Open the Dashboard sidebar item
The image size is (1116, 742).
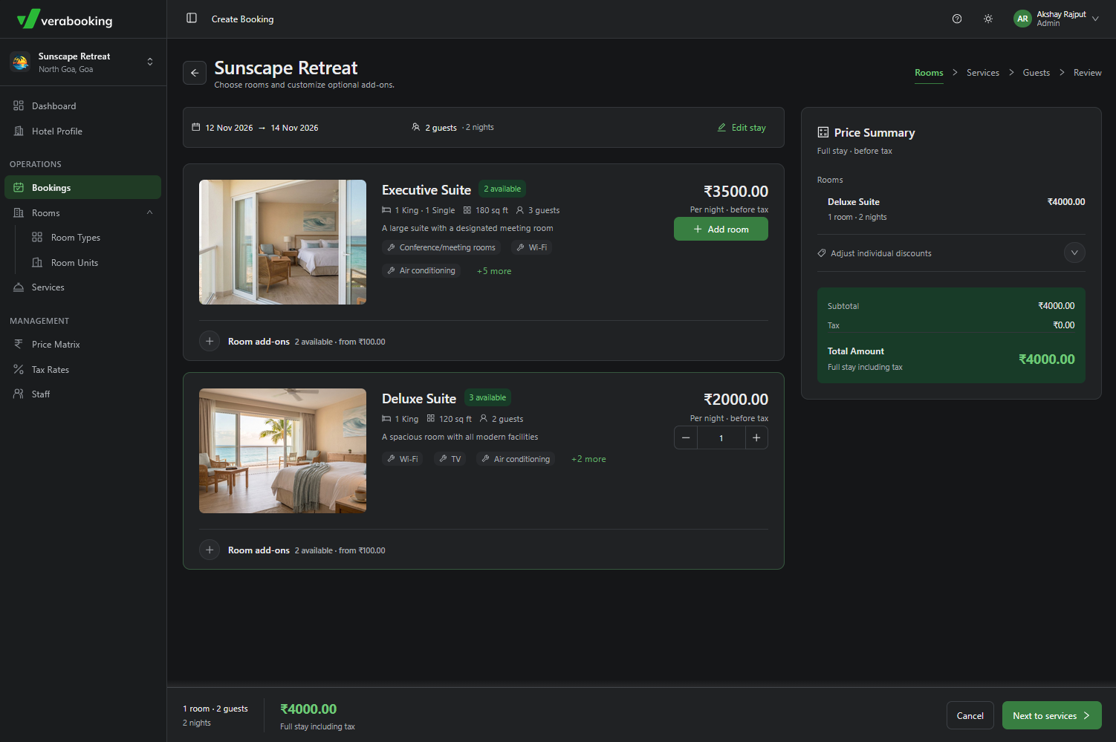[83, 106]
